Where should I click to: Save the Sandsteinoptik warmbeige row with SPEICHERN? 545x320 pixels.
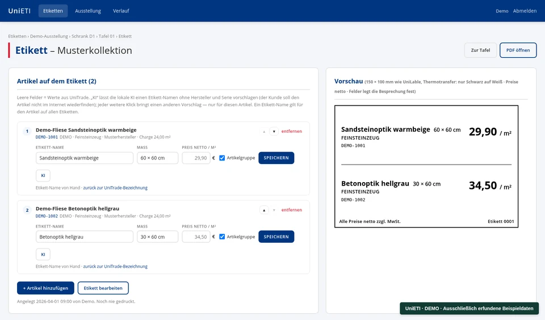pyautogui.click(x=276, y=158)
